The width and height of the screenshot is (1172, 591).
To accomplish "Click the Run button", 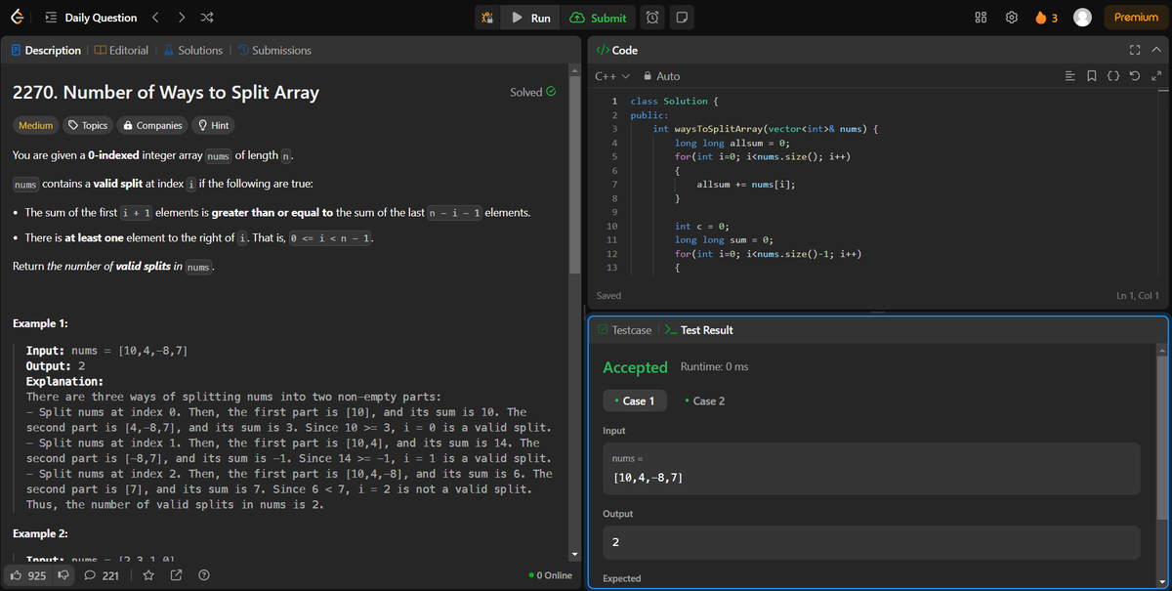I will click(529, 17).
